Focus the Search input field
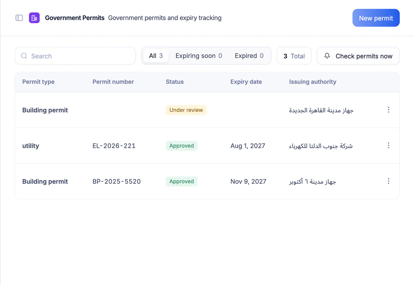The height and width of the screenshot is (284, 414). coord(75,56)
